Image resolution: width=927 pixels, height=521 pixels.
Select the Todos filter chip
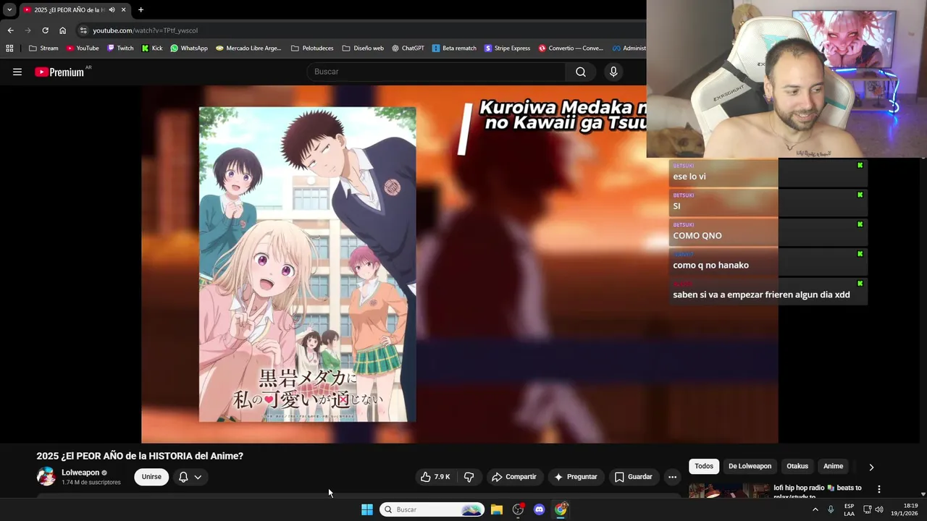[704, 466]
